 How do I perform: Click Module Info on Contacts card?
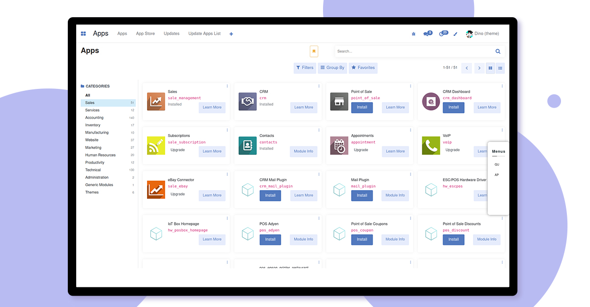303,151
